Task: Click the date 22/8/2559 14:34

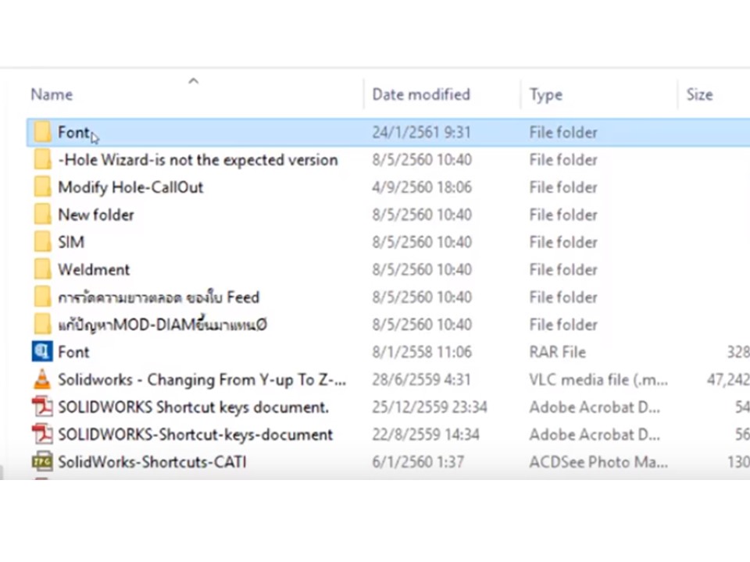Action: point(426,435)
